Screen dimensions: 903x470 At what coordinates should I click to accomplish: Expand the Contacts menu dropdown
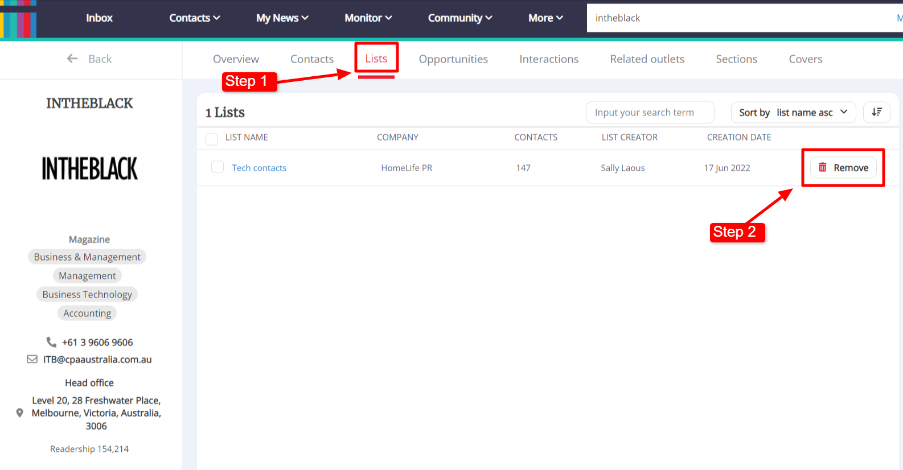click(x=195, y=18)
